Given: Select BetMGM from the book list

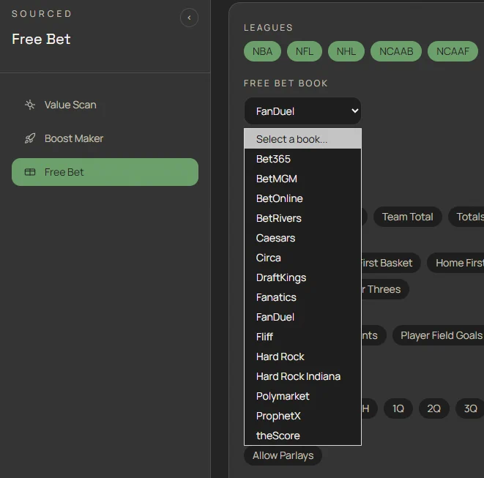Looking at the screenshot, I should point(302,179).
